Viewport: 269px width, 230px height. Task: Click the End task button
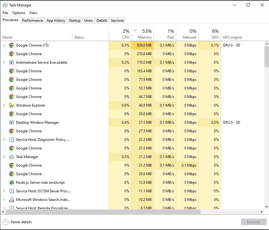(x=254, y=222)
